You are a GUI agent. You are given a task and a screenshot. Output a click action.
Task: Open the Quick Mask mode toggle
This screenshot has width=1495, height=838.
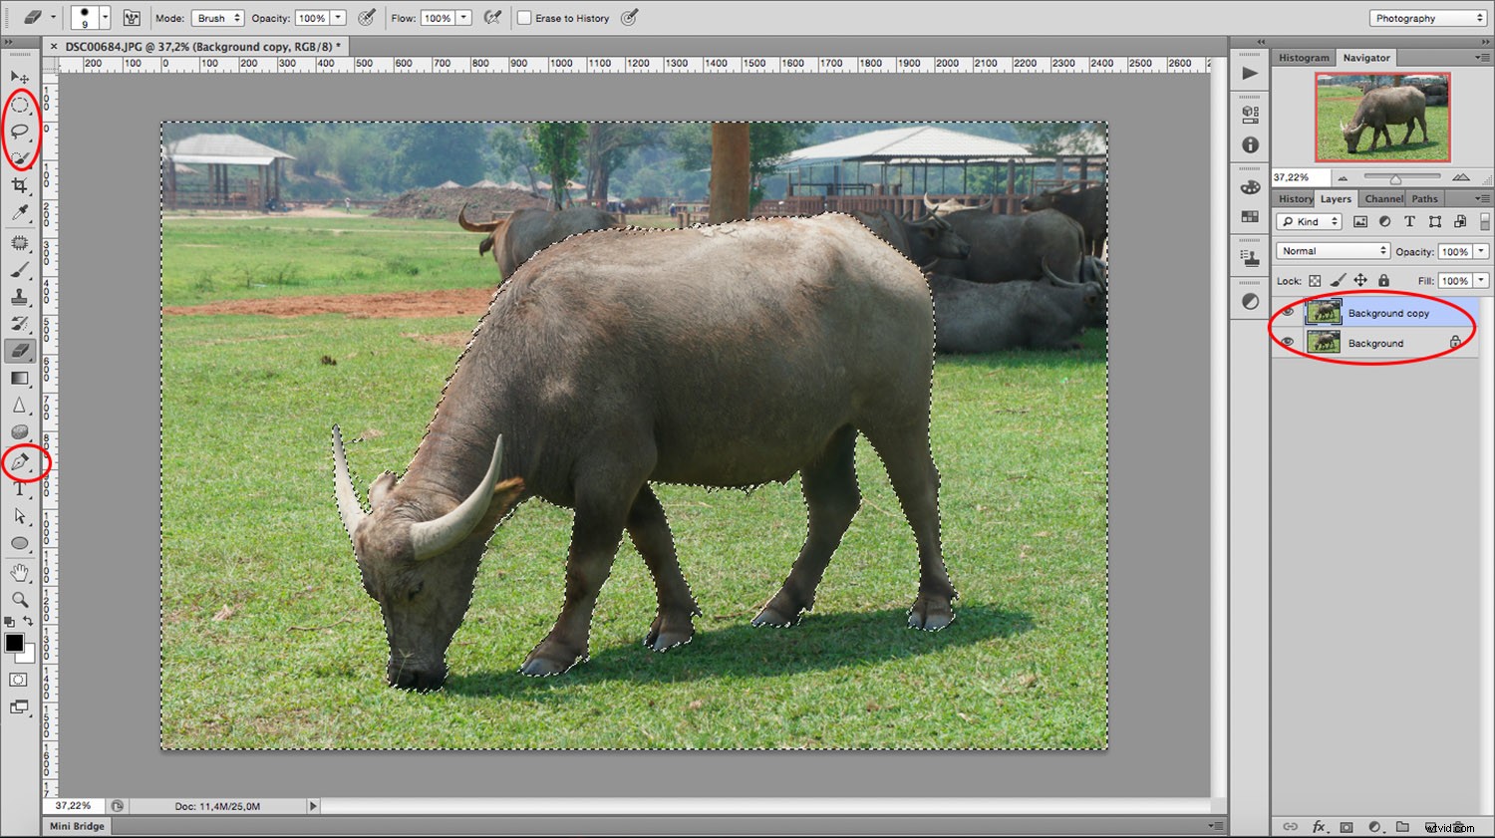pos(17,680)
